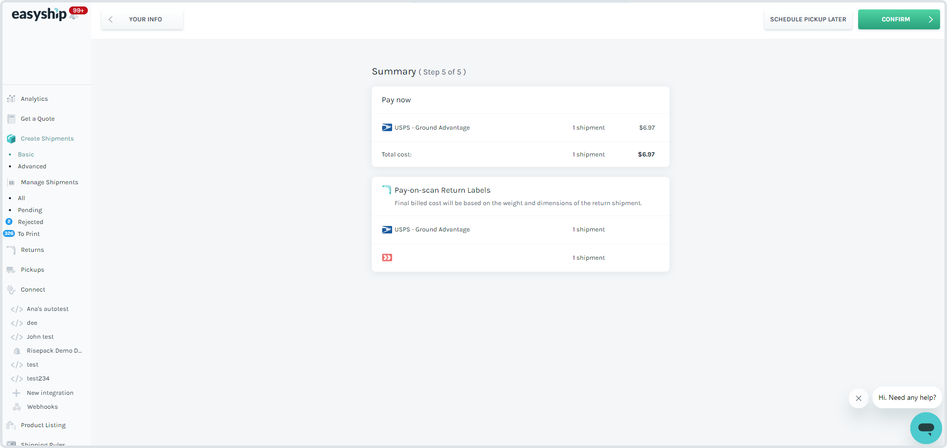Open Get a Quote page
947x448 pixels.
click(38, 119)
